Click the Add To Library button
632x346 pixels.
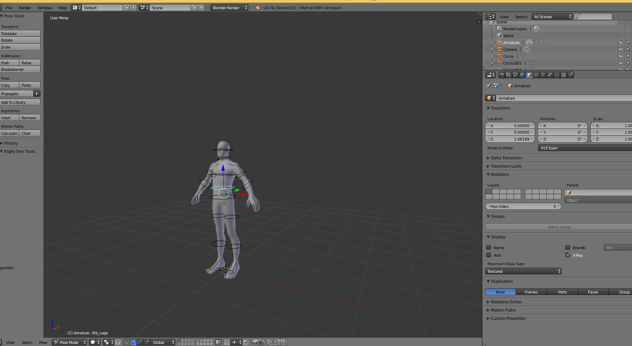coord(20,102)
